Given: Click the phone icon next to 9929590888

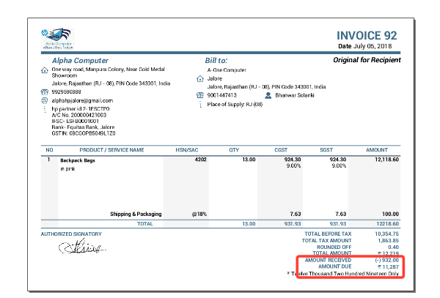Looking at the screenshot, I should point(45,92).
